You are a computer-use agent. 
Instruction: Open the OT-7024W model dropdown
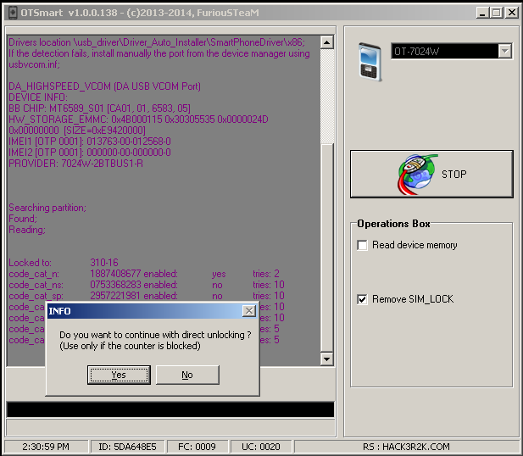[444, 52]
